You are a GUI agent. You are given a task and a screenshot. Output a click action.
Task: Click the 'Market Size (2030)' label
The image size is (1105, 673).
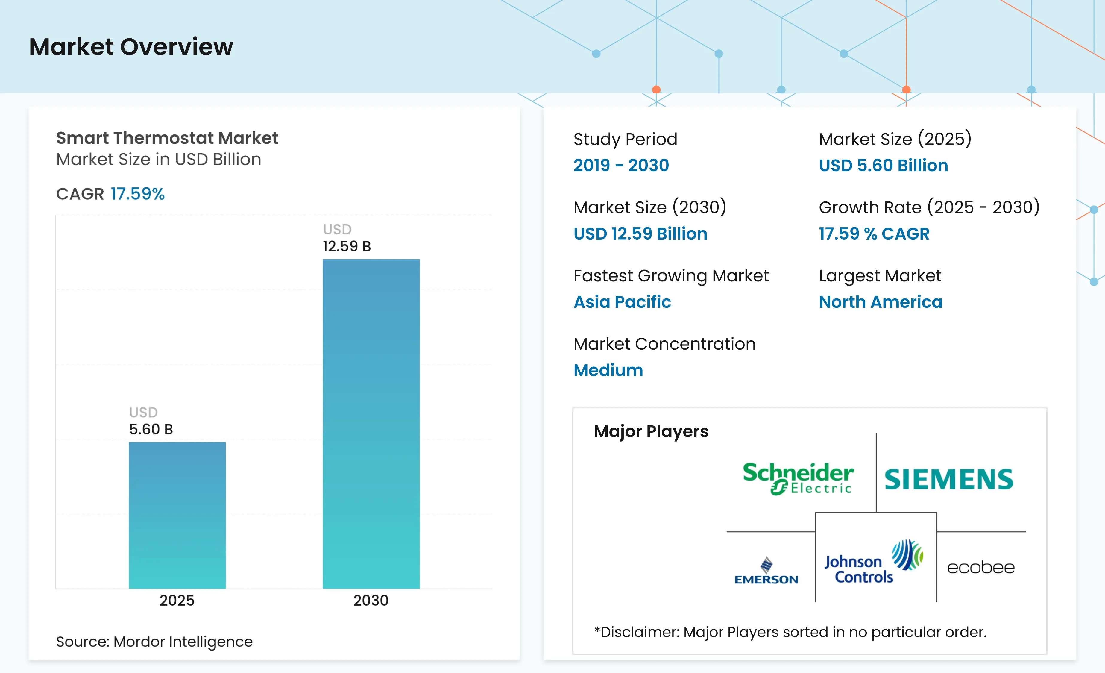click(650, 207)
